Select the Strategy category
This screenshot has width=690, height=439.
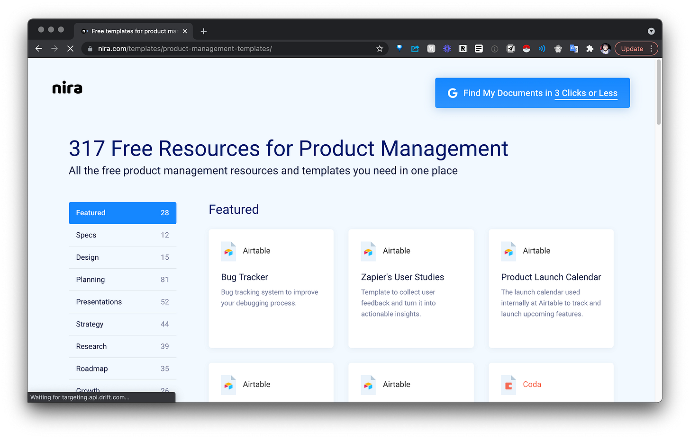122,324
